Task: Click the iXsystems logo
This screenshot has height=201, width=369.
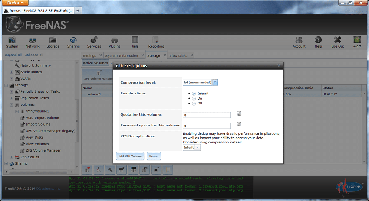Action: pos(349,187)
